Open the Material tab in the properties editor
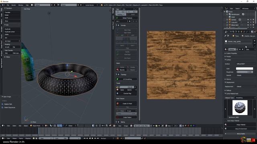Image resolution: width=257 pixels, height=144 pixels. pyautogui.click(x=252, y=32)
